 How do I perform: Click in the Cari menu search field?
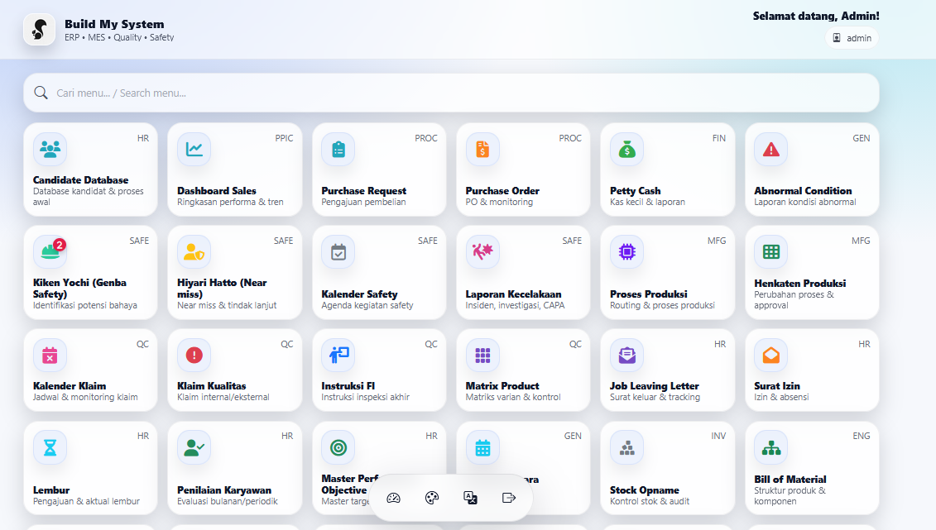point(451,93)
